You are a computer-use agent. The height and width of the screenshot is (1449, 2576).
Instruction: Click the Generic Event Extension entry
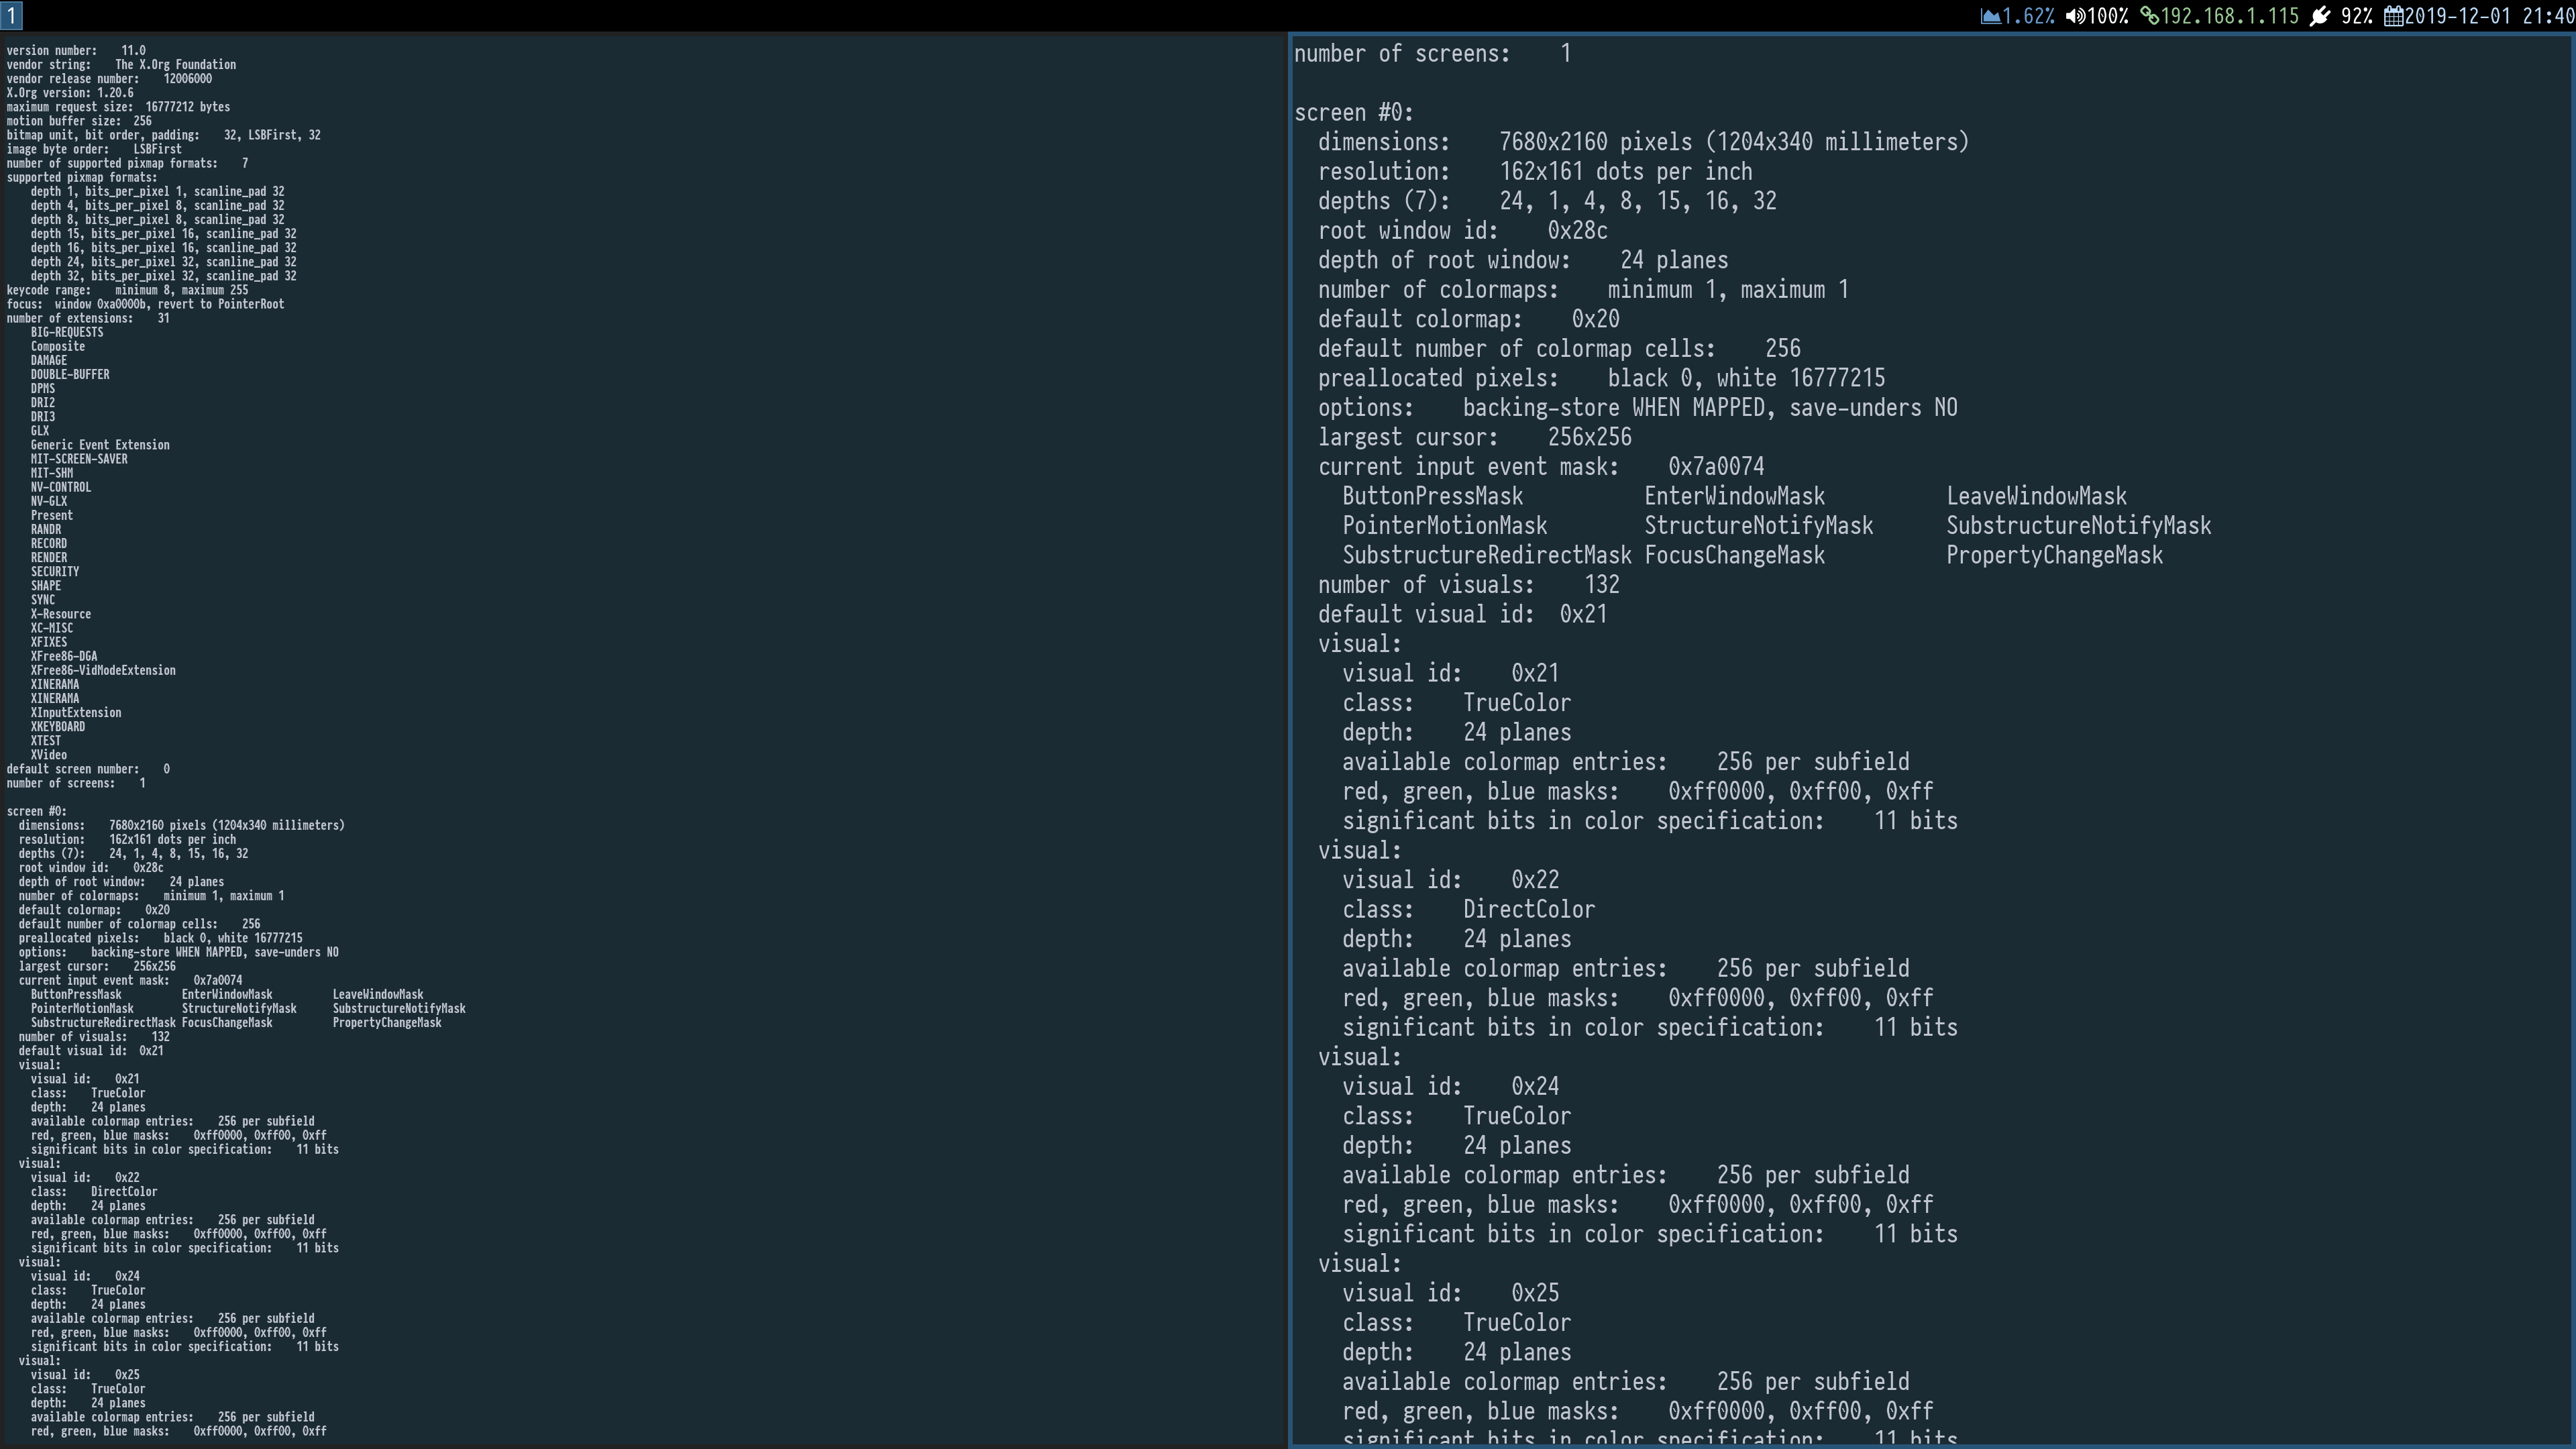coord(100,444)
